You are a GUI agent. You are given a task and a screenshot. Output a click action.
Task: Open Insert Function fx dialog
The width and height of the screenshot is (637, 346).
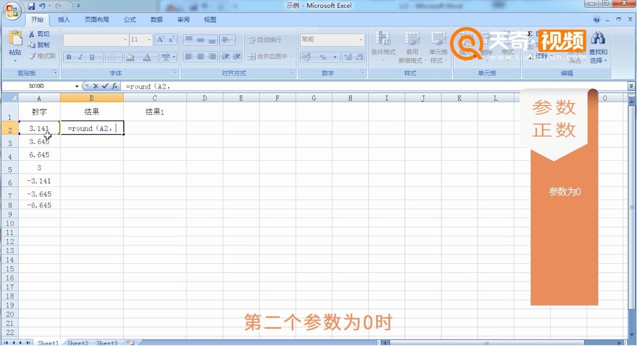(x=114, y=86)
